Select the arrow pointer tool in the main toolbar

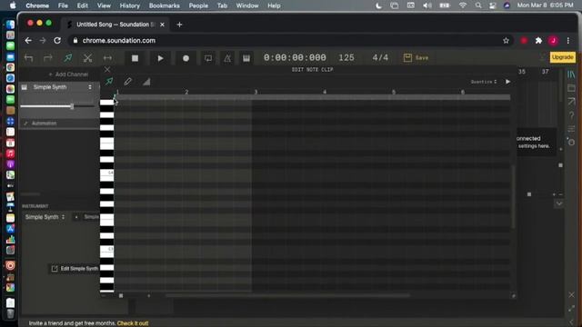point(68,58)
